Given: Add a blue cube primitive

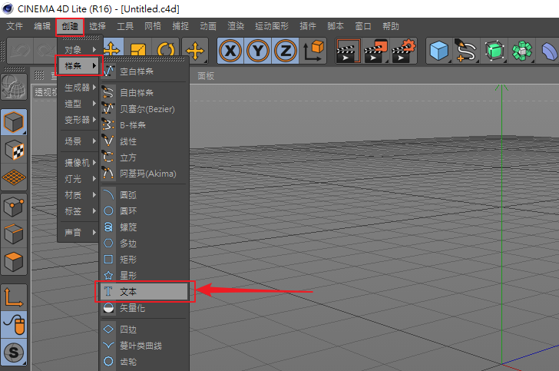Looking at the screenshot, I should click(x=439, y=51).
